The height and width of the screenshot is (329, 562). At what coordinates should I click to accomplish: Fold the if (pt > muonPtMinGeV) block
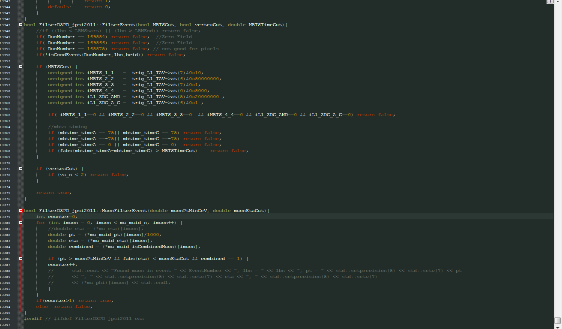[x=21, y=259]
